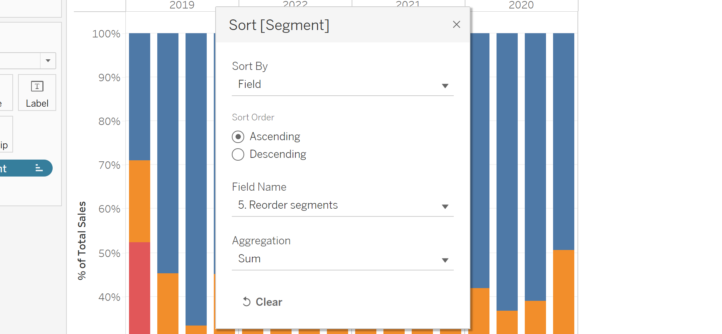Click the Field Name arrow icon
722x334 pixels.
(445, 207)
